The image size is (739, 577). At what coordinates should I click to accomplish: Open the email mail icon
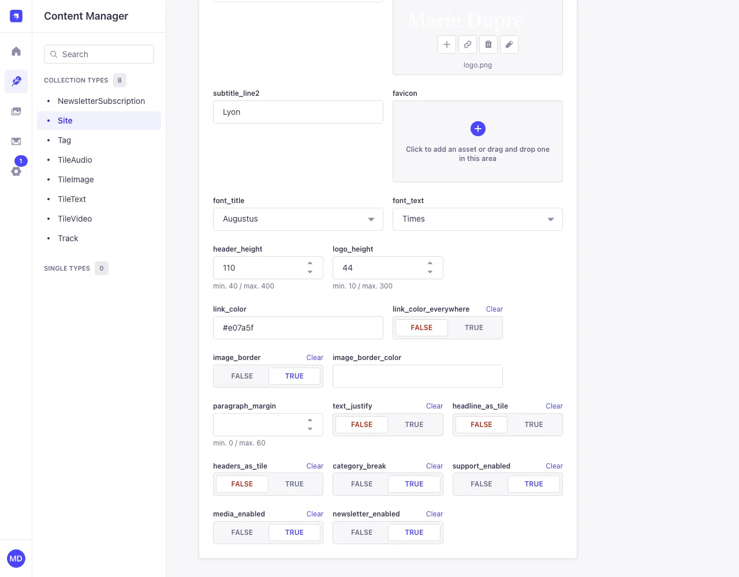pyautogui.click(x=16, y=141)
